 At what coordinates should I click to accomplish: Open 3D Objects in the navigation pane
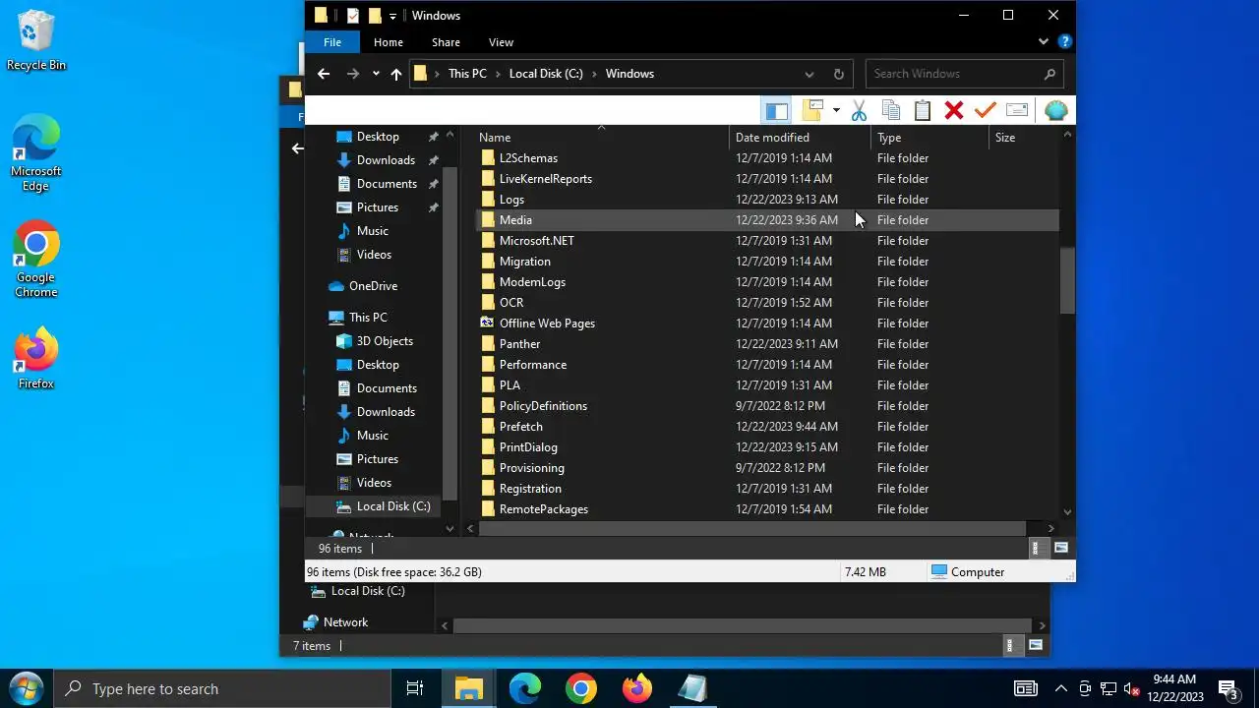coord(385,341)
